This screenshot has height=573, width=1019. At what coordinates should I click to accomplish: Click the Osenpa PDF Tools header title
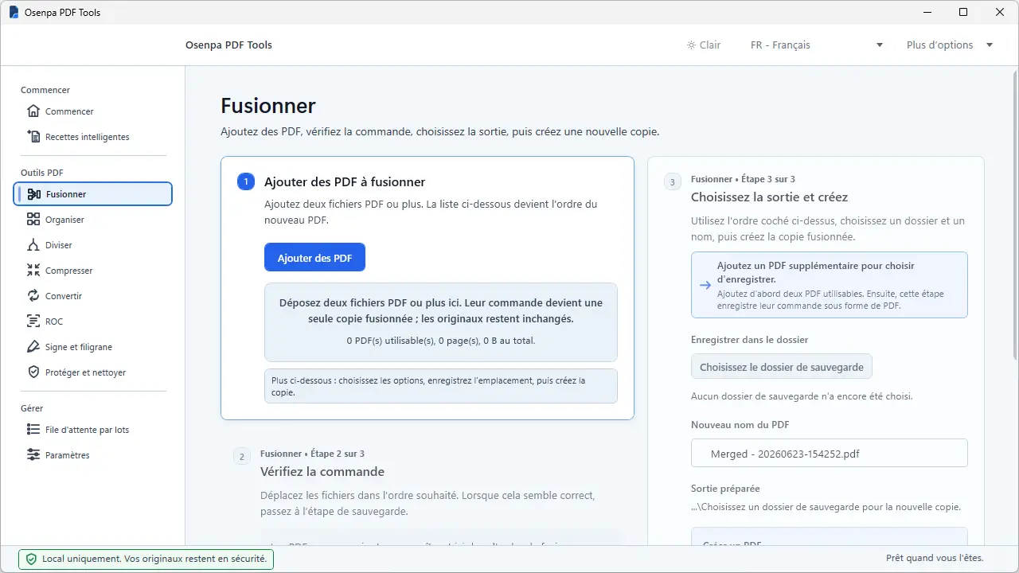(228, 45)
